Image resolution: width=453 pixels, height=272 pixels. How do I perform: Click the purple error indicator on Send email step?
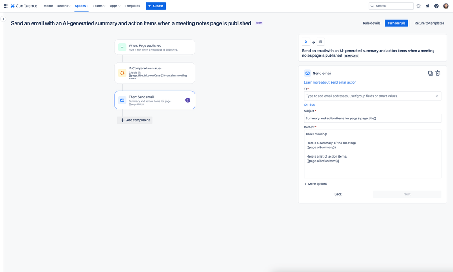(188, 100)
